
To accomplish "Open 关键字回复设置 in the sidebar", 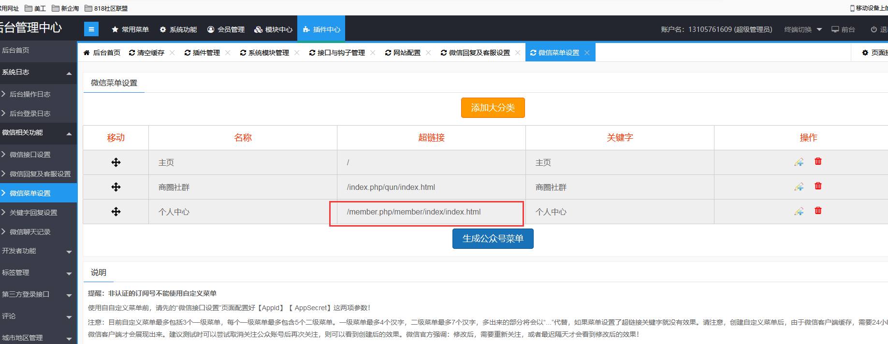I will pyautogui.click(x=33, y=213).
